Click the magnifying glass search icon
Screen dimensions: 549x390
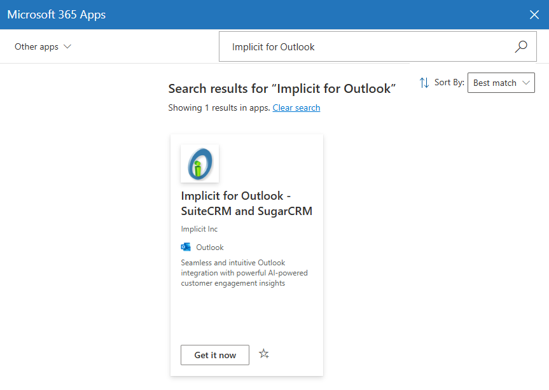pyautogui.click(x=521, y=46)
